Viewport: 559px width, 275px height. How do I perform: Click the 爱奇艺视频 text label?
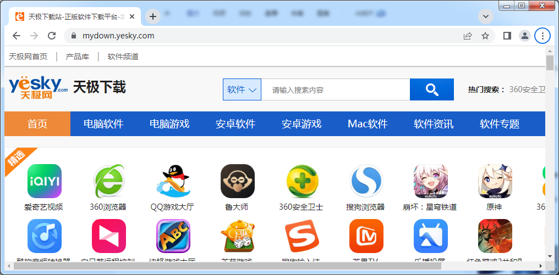click(43, 207)
